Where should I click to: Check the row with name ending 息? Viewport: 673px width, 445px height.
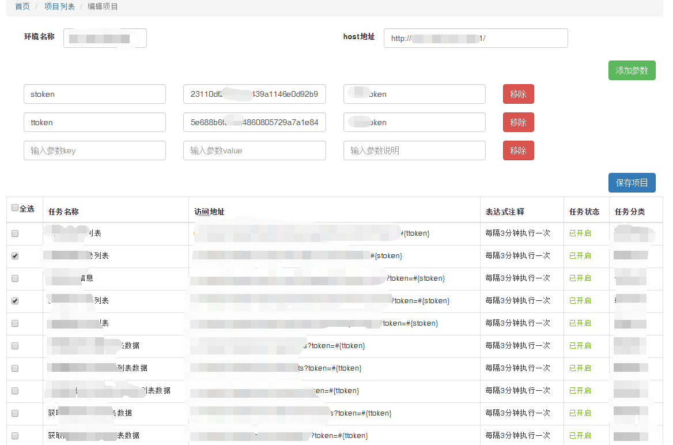pyautogui.click(x=15, y=278)
